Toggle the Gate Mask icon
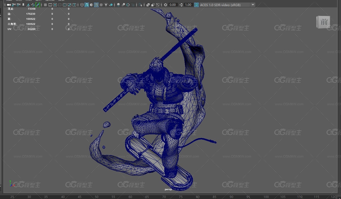 tap(60, 5)
